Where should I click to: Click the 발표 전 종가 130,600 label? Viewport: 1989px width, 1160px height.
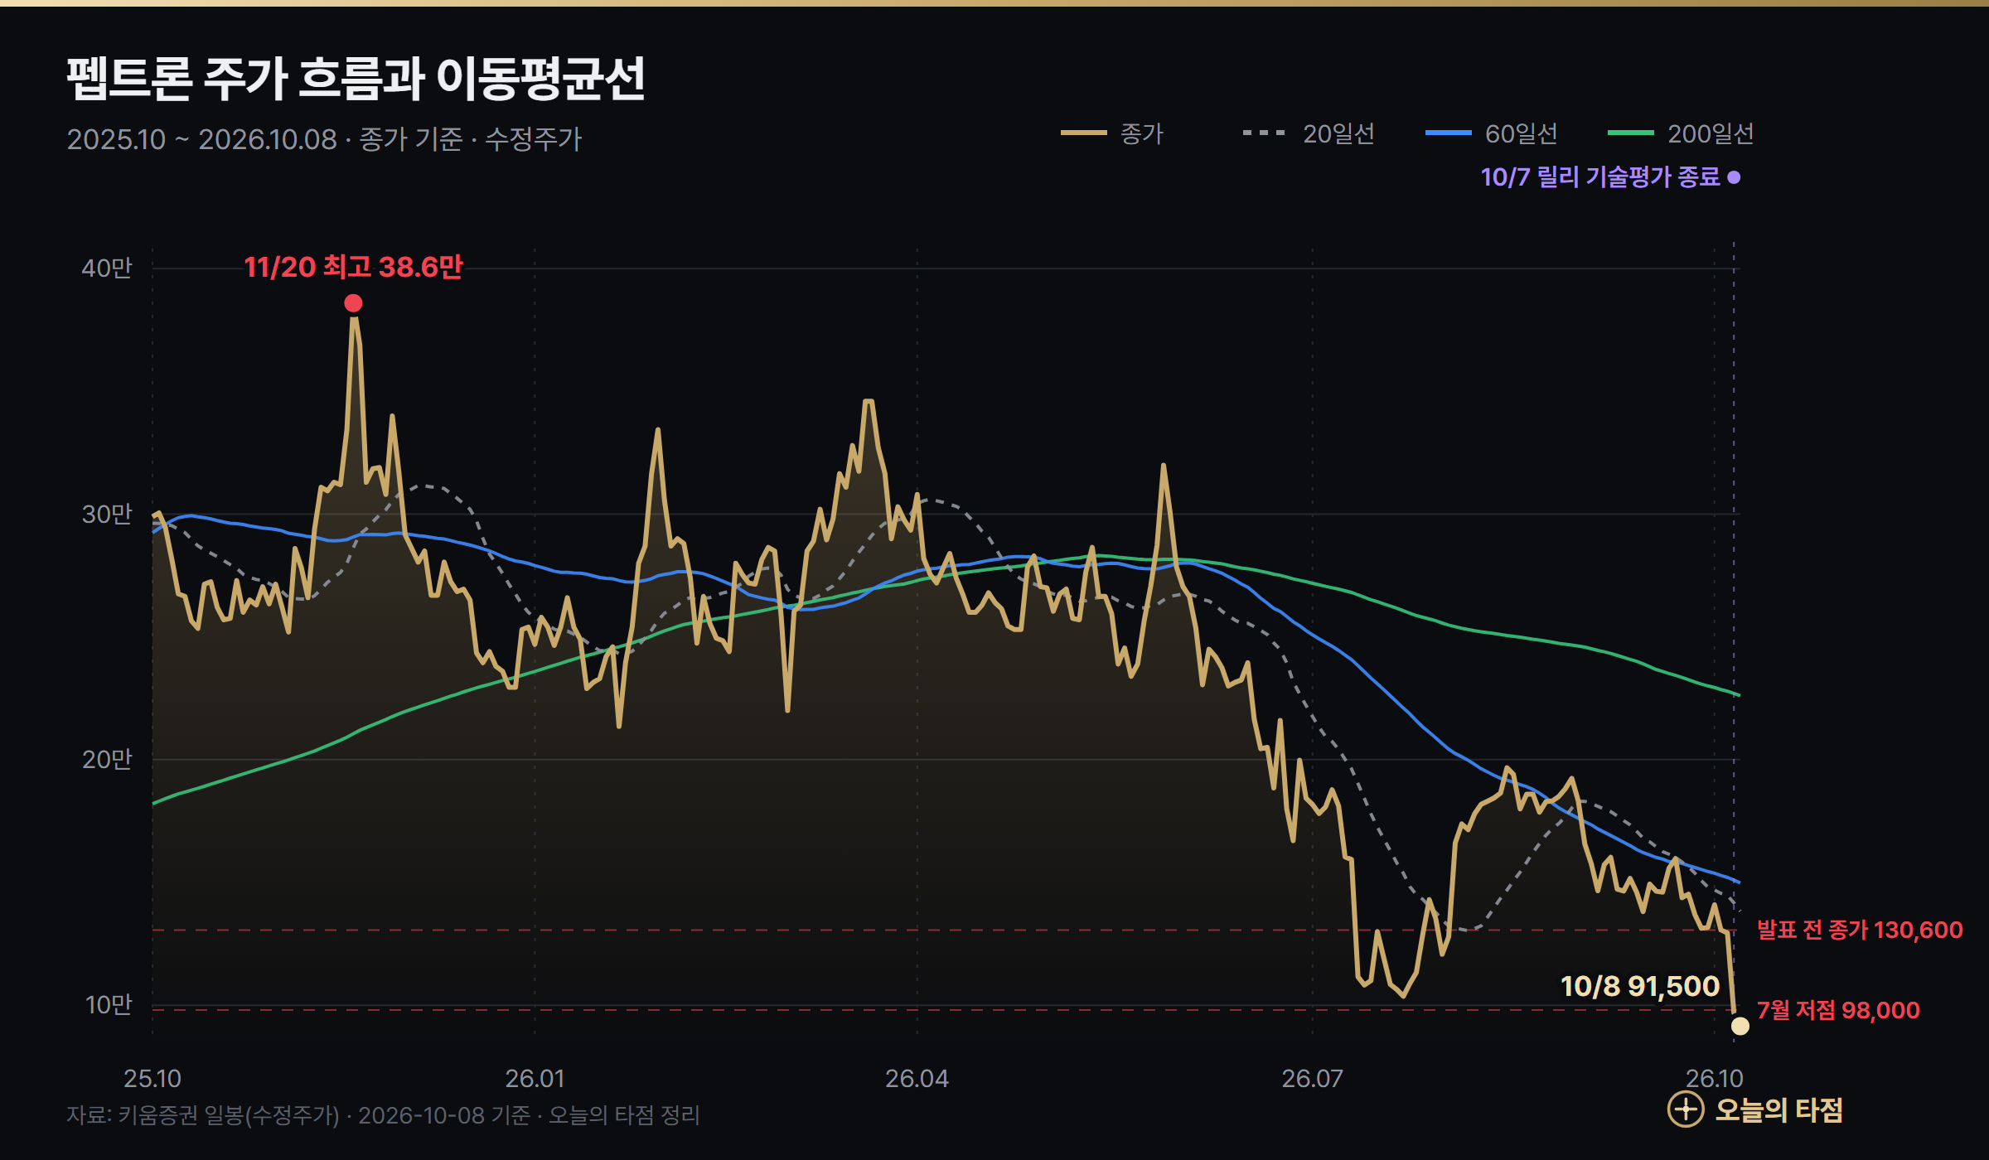click(x=1860, y=930)
